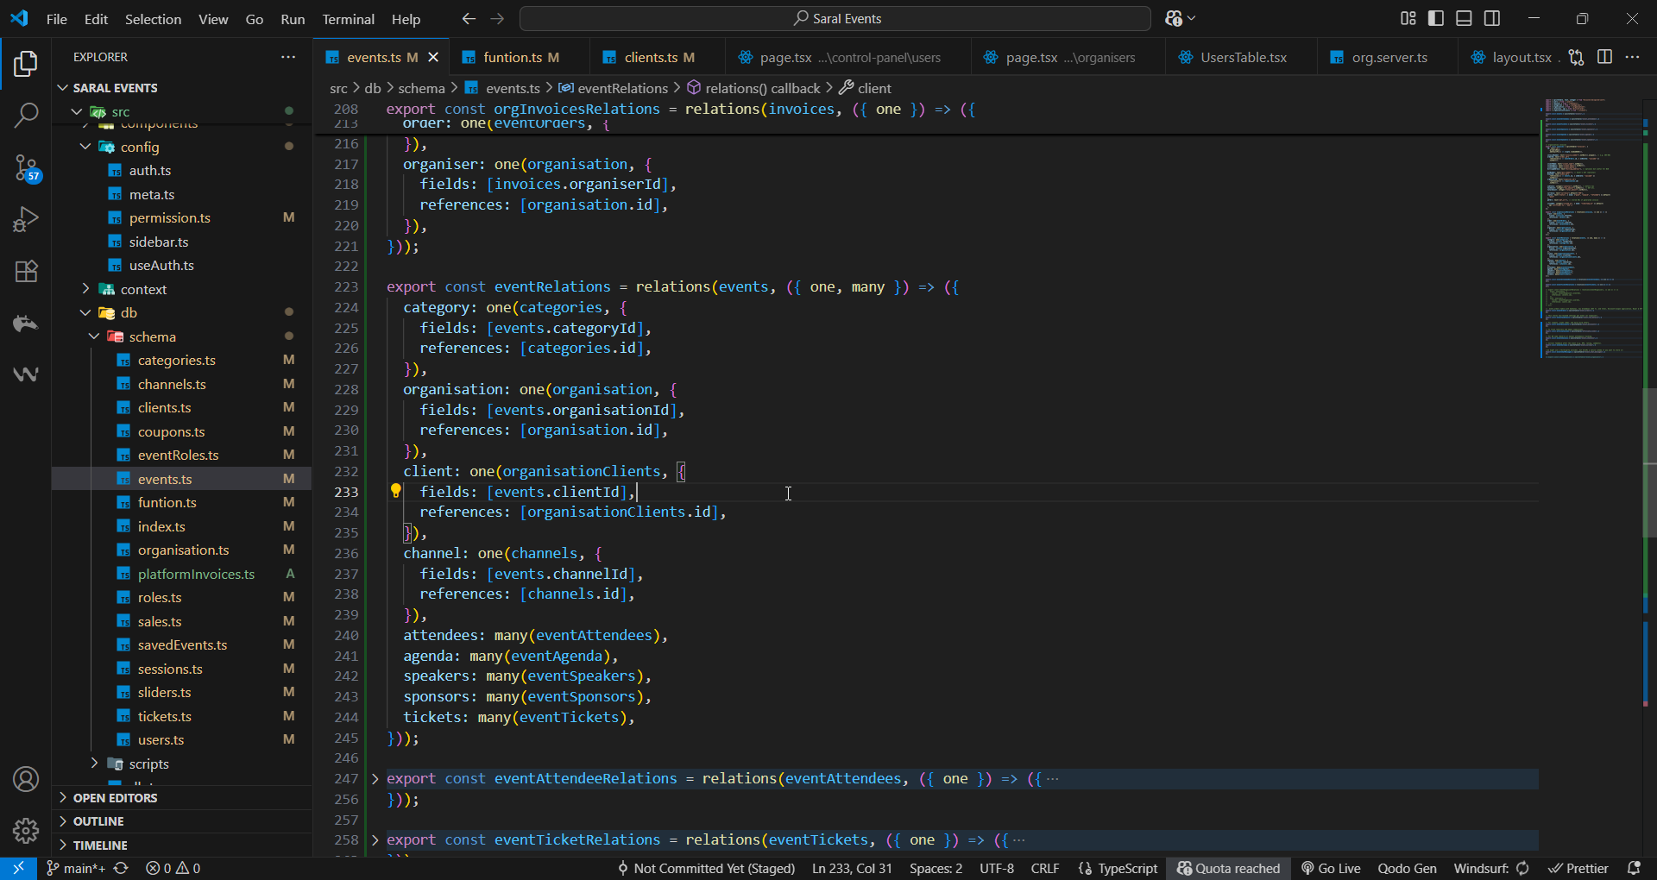Image resolution: width=1657 pixels, height=880 pixels.
Task: Open the Accounts menu icon
Action: pyautogui.click(x=26, y=779)
